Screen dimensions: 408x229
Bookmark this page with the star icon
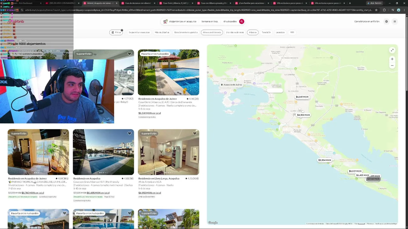(x=376, y=10)
